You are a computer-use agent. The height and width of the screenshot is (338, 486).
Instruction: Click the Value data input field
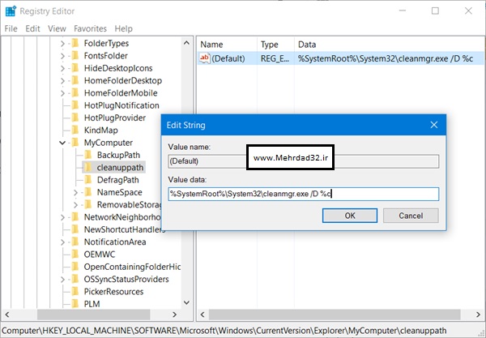point(304,194)
